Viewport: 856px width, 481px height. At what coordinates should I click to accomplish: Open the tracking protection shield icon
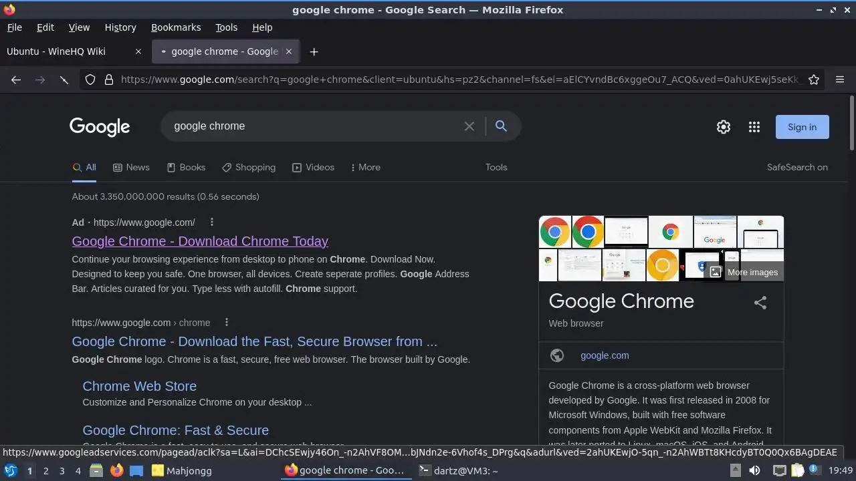(90, 79)
